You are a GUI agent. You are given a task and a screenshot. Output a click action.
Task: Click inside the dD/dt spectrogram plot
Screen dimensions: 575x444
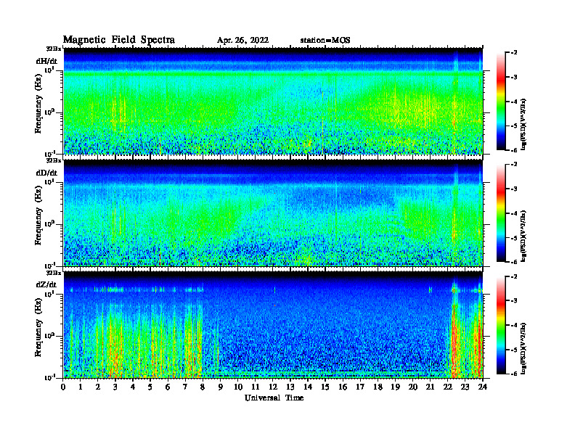pyautogui.click(x=273, y=213)
